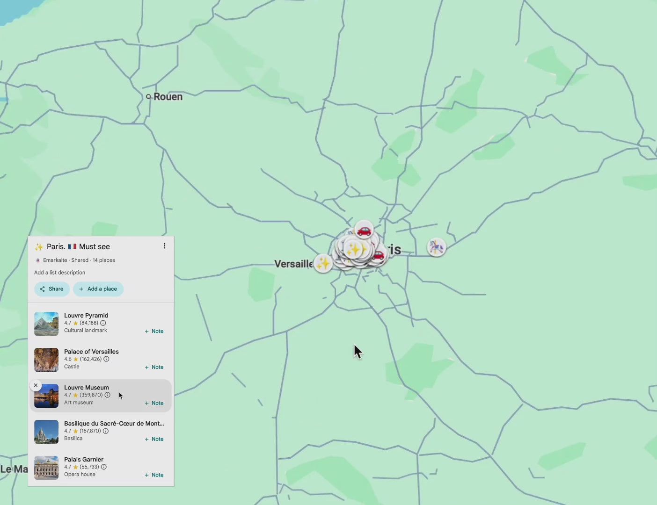This screenshot has width=657, height=505.
Task: Select the sparkle marker near Versailles
Action: 323,263
